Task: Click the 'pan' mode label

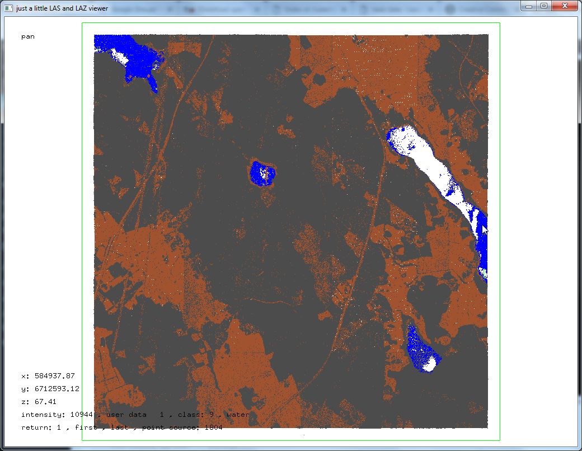Action: coord(28,37)
